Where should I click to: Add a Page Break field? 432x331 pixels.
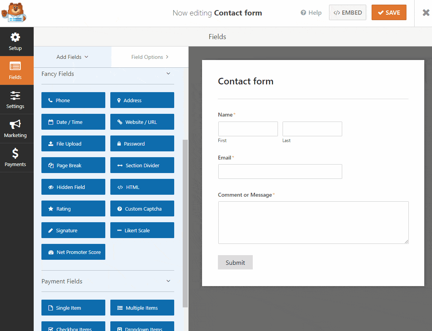(73, 165)
